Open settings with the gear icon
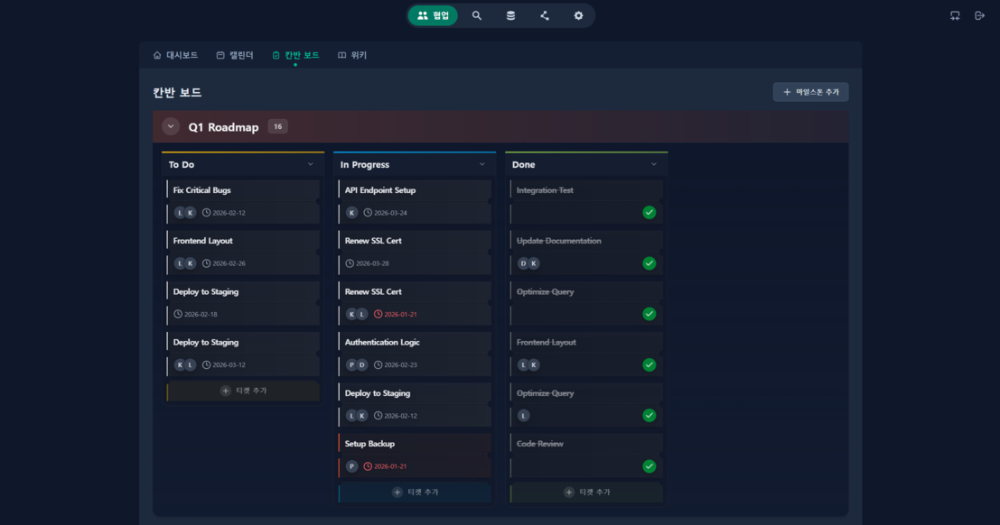 tap(578, 15)
